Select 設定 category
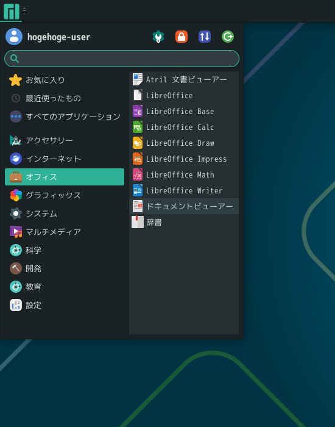 coord(65,305)
